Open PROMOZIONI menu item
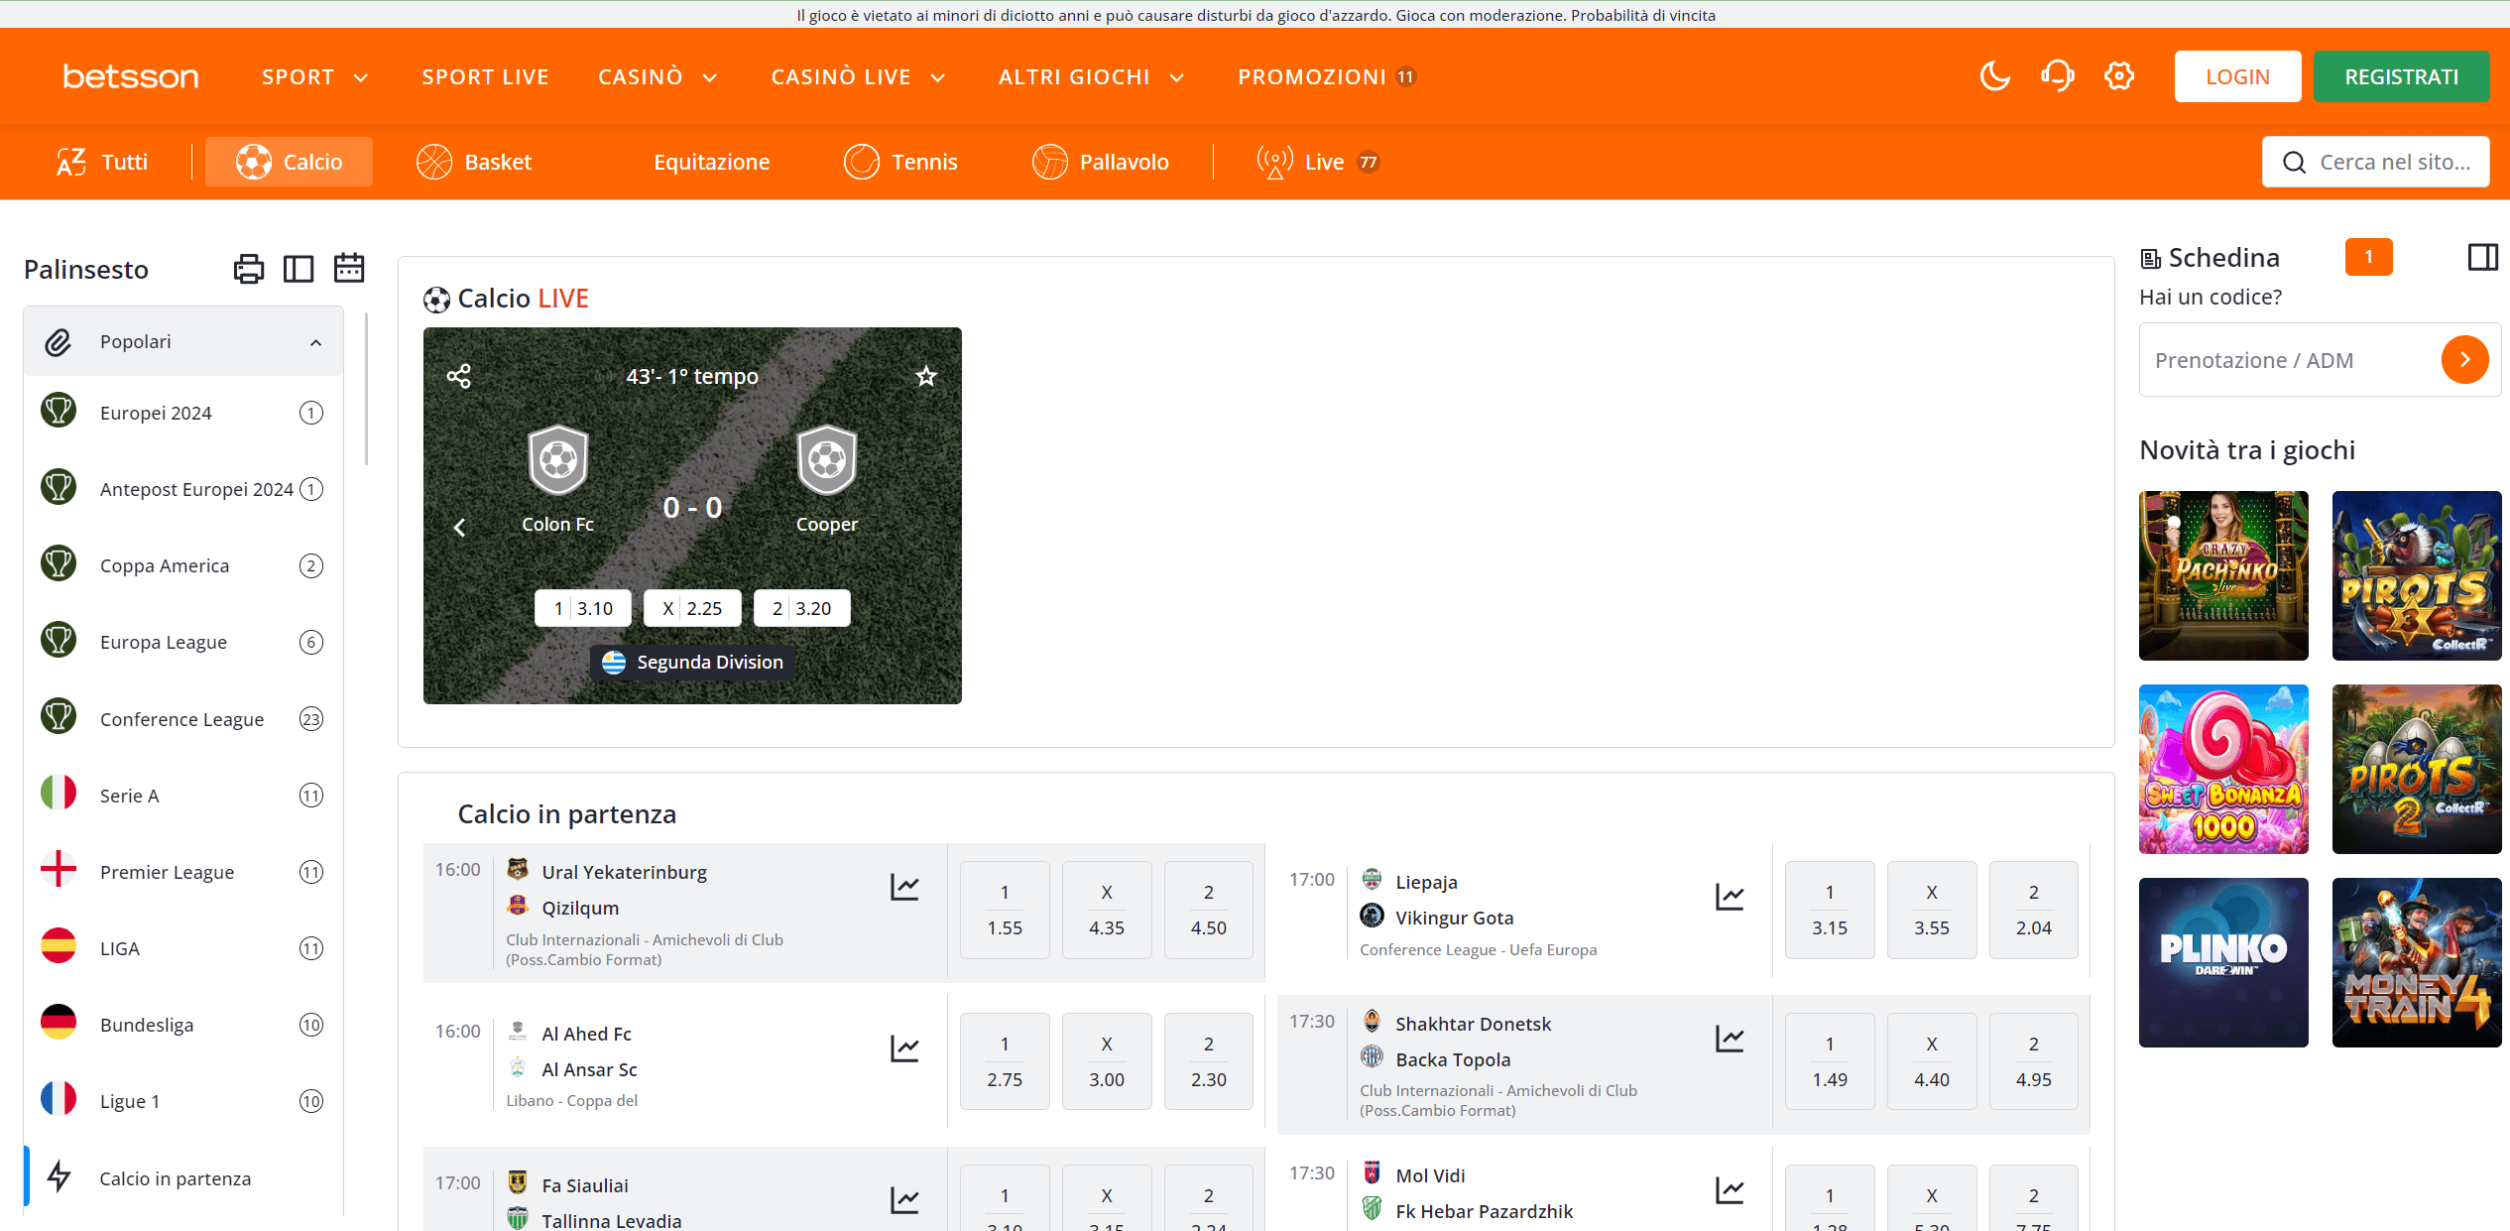The height and width of the screenshot is (1231, 2510). (x=1327, y=76)
